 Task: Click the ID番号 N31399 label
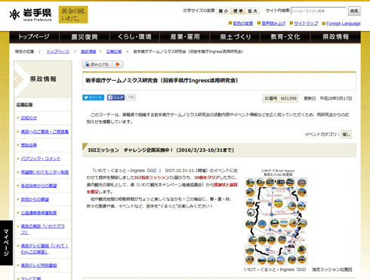click(280, 98)
